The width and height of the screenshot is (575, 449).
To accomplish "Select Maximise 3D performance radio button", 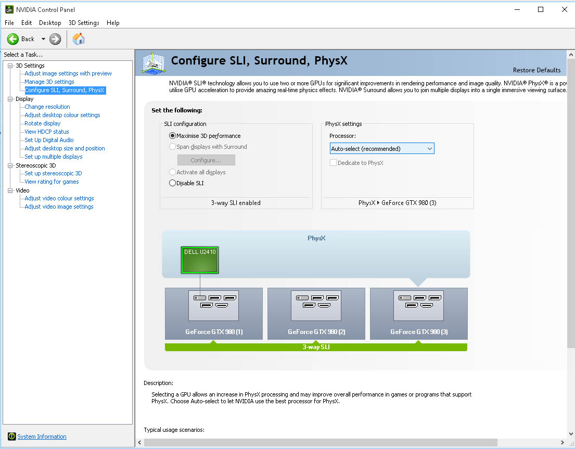I will click(172, 136).
